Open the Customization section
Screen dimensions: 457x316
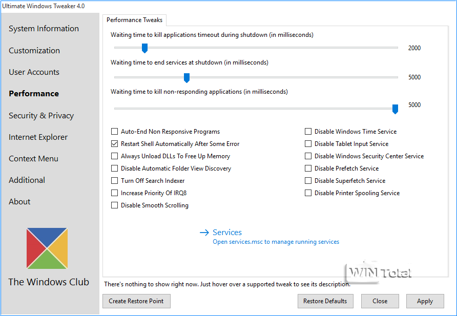[x=34, y=51]
